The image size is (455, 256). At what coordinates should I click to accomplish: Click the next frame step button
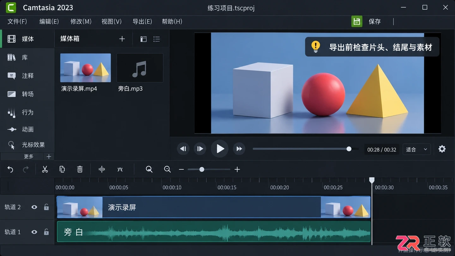pos(200,149)
